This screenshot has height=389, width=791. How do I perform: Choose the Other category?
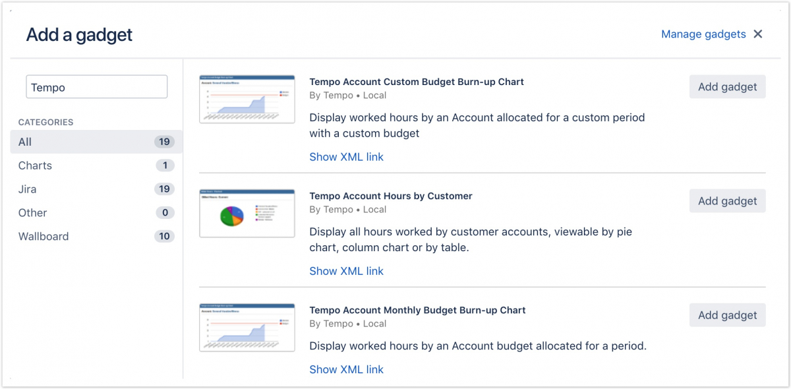(33, 213)
